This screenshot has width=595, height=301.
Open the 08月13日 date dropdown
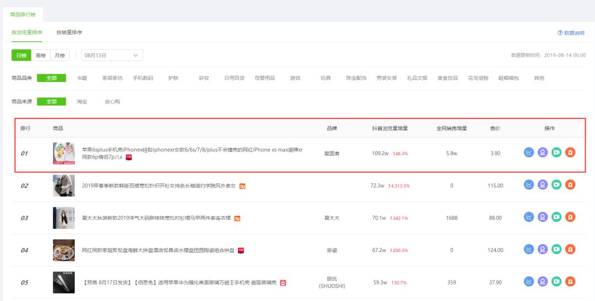[112, 56]
